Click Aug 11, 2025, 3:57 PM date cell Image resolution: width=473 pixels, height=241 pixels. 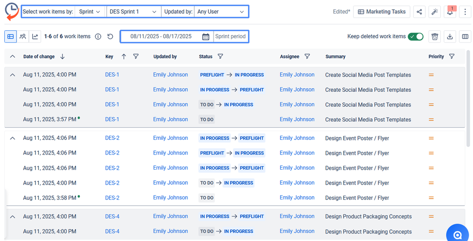point(49,119)
